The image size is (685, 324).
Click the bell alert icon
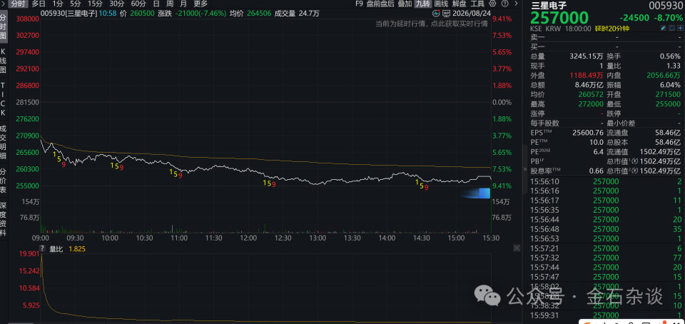coord(671,29)
